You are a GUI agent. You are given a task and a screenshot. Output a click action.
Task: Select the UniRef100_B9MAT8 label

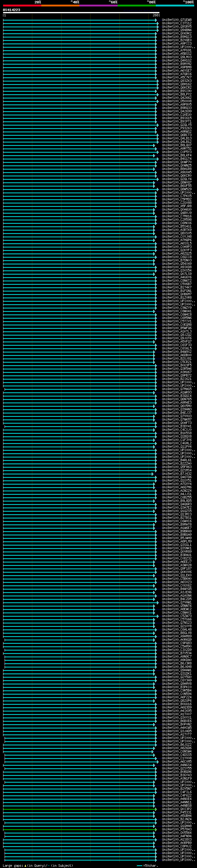click(x=177, y=524)
